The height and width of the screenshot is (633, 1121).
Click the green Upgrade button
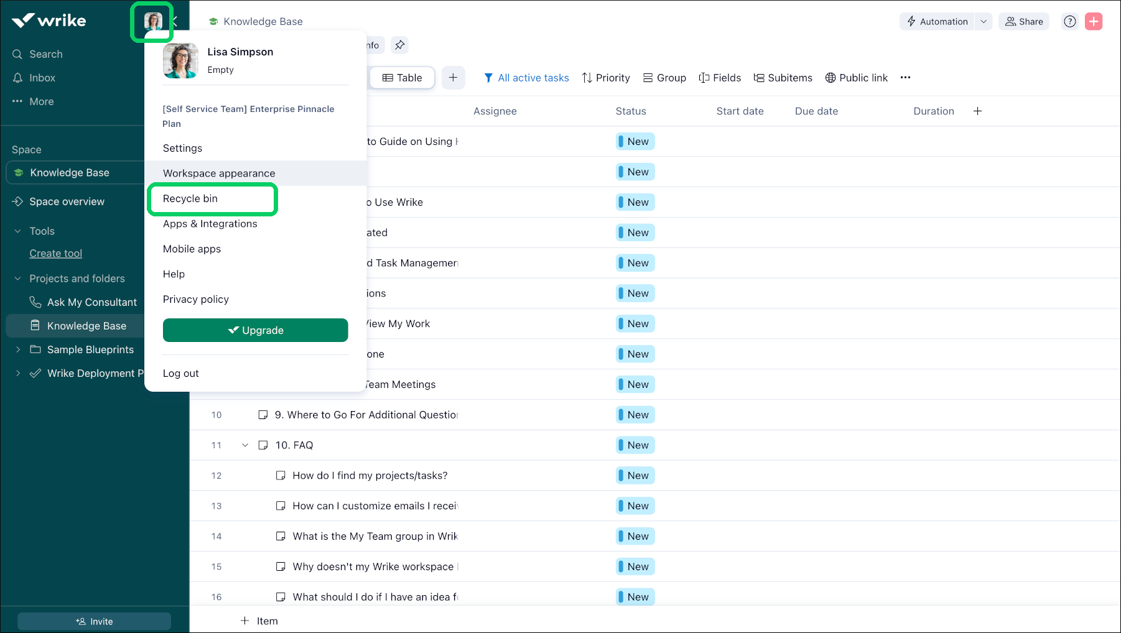255,330
